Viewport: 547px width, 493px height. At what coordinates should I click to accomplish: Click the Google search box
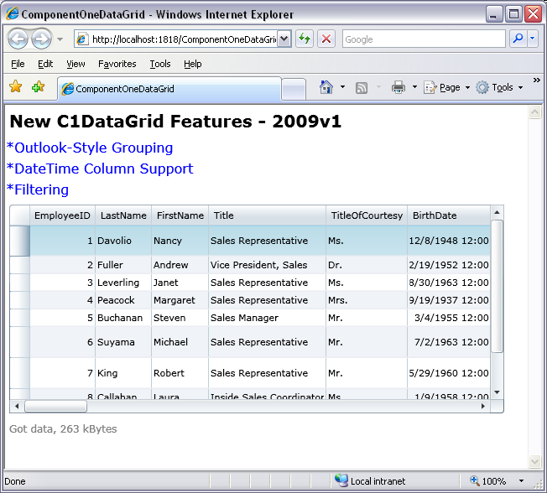(424, 39)
